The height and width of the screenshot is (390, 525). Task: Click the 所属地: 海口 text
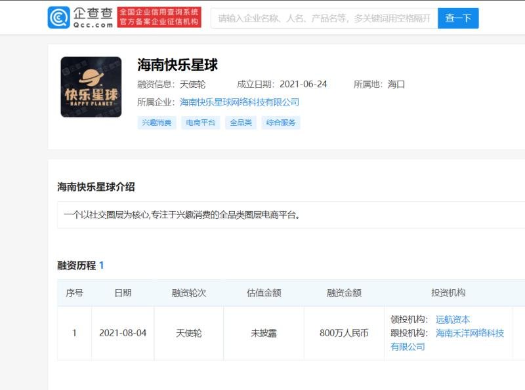(379, 85)
